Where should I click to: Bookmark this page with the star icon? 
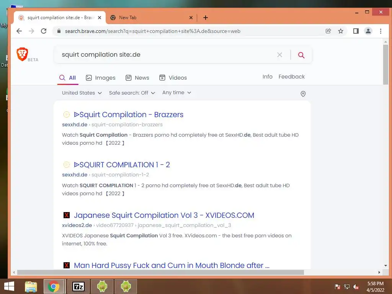click(340, 31)
